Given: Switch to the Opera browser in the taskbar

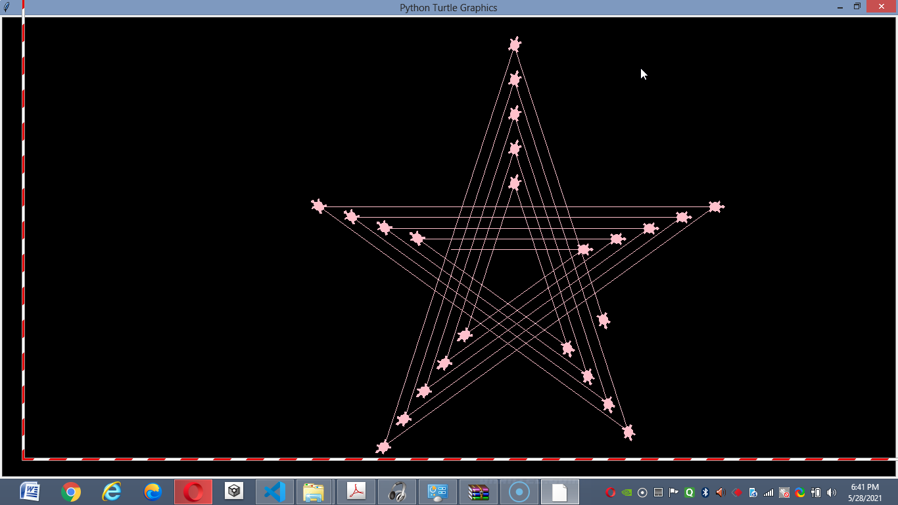Looking at the screenshot, I should [193, 492].
